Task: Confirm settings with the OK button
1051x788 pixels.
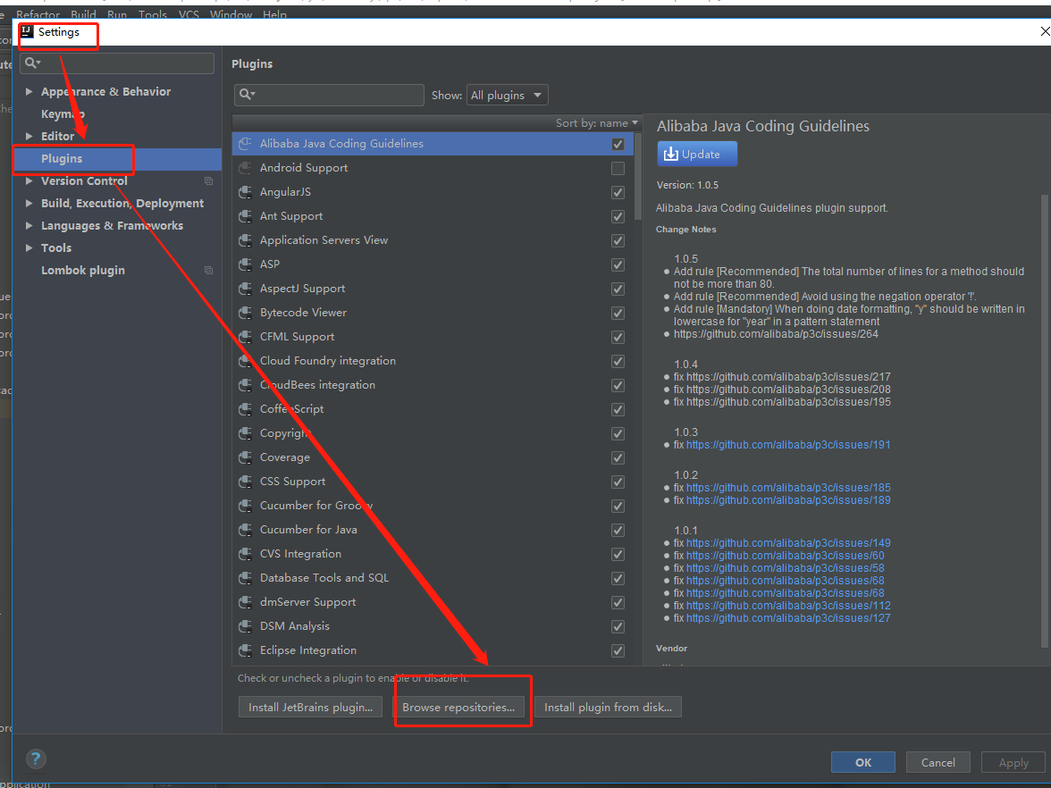Action: (x=863, y=763)
